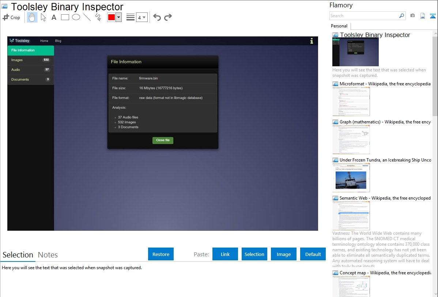Open the Under Frozen Tundra snapshot thumbnail
The image size is (438, 297).
point(351,178)
